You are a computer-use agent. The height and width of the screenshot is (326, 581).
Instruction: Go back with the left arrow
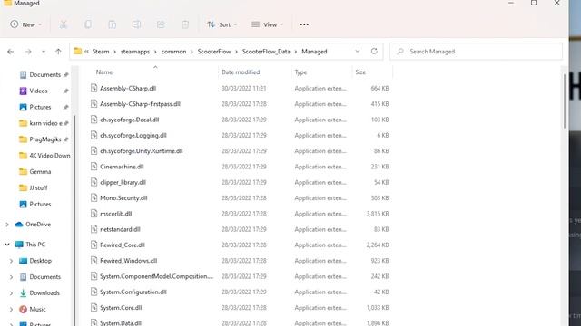[10, 52]
